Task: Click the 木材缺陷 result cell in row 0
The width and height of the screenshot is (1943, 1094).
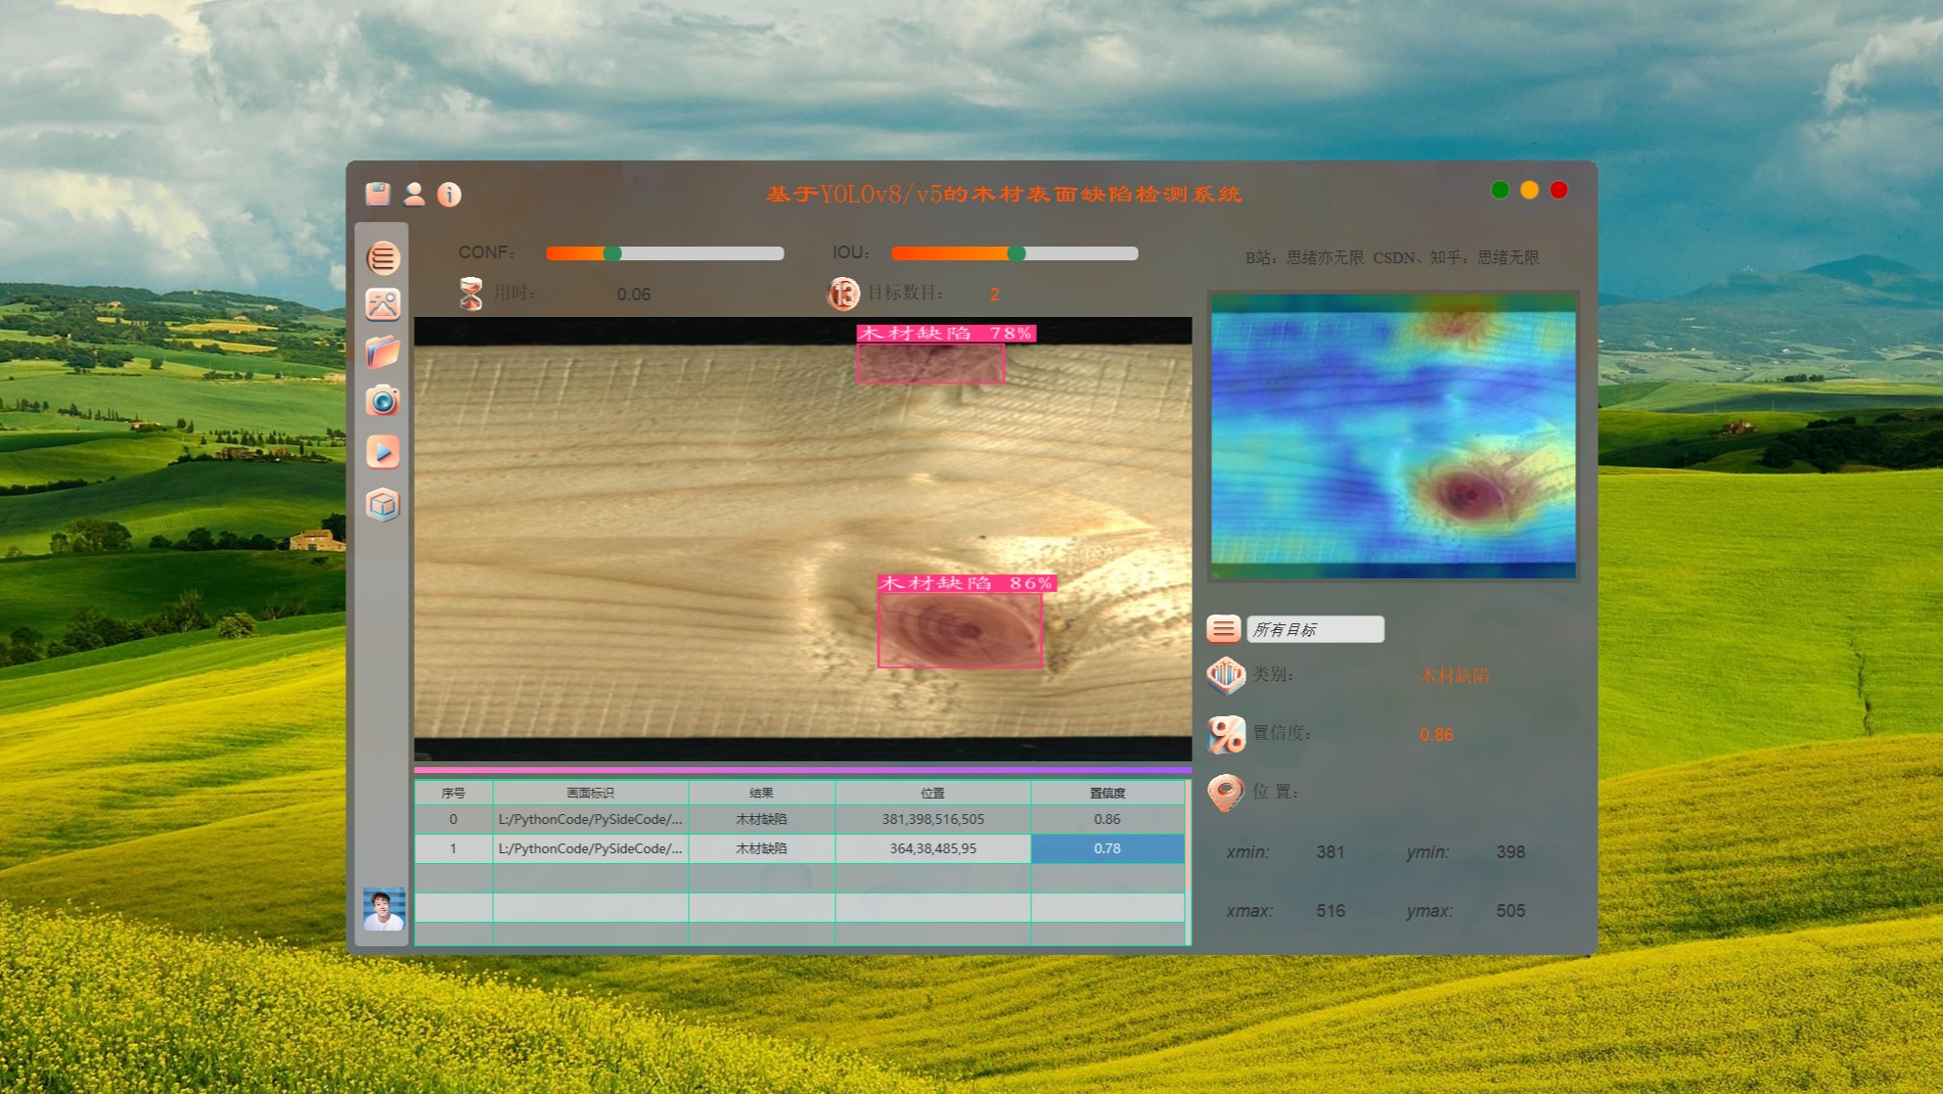Action: point(761,819)
